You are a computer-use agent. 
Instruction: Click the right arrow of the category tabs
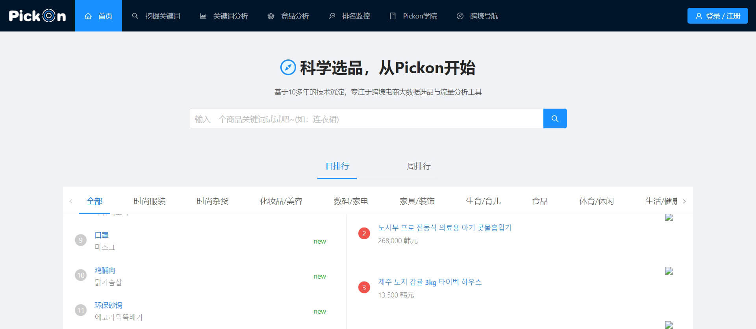pos(684,201)
